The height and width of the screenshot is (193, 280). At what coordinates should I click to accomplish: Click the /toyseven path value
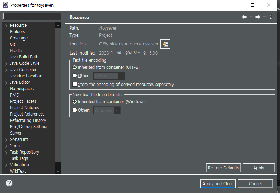coord(108,28)
